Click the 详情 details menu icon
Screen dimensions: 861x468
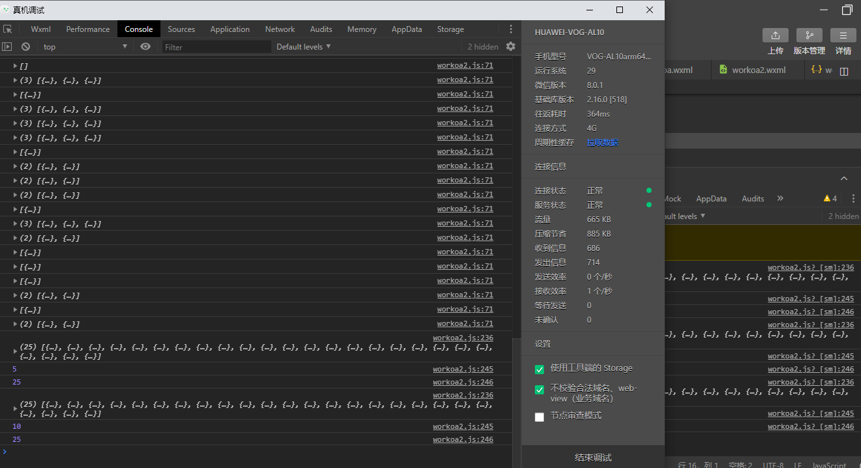pos(843,35)
